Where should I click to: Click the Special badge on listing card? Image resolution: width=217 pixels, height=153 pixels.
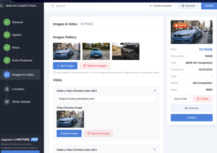(181, 25)
